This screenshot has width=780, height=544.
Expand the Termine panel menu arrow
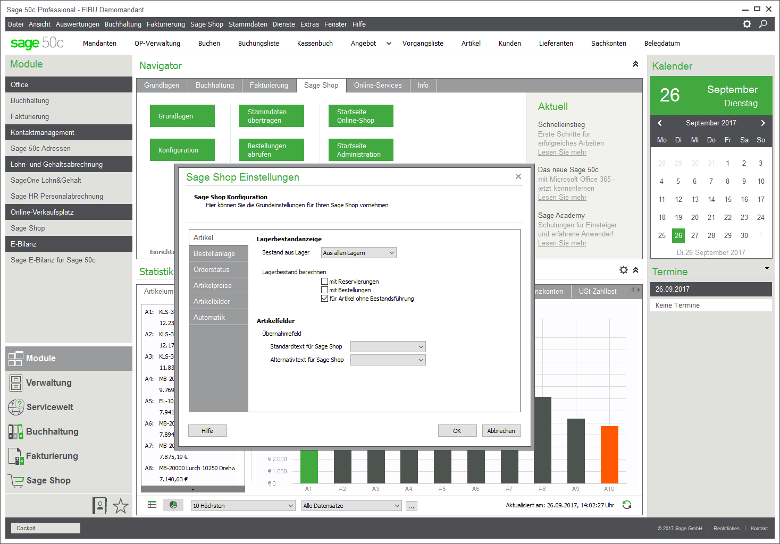pos(767,268)
